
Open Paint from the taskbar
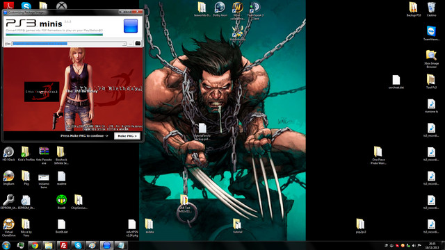coord(92,245)
